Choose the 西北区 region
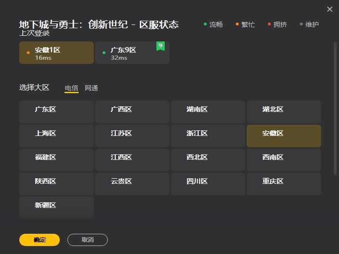 [x=208, y=160]
